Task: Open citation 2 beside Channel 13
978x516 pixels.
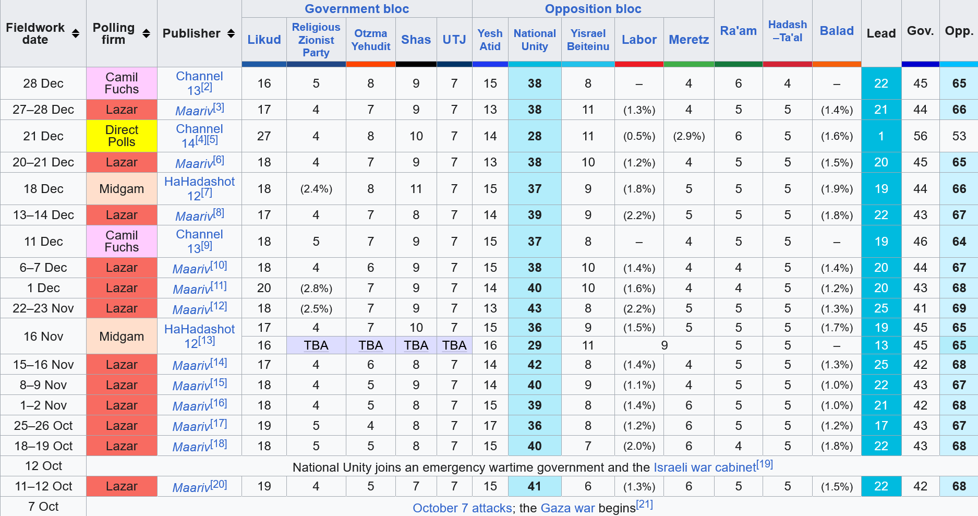Action: point(207,87)
